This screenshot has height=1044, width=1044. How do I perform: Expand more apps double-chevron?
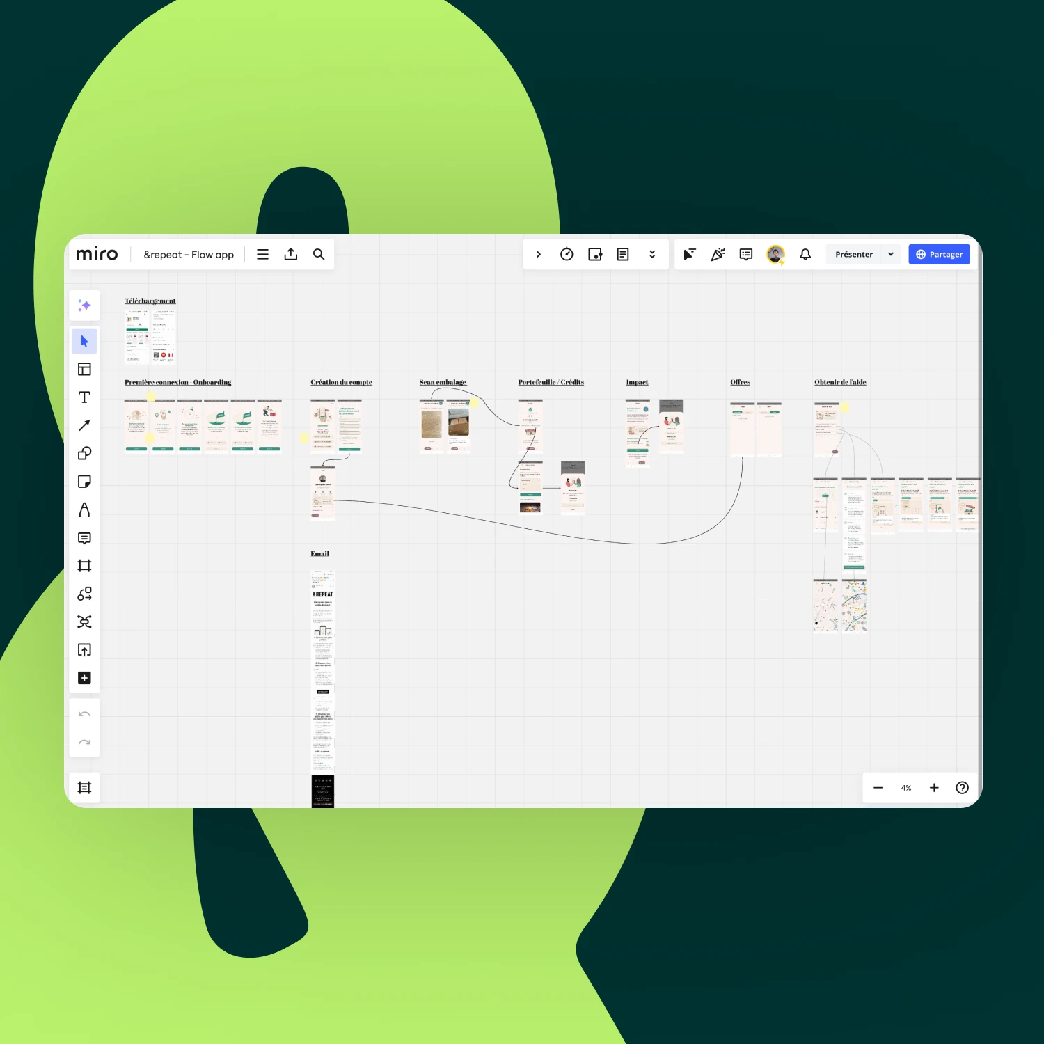tap(652, 254)
